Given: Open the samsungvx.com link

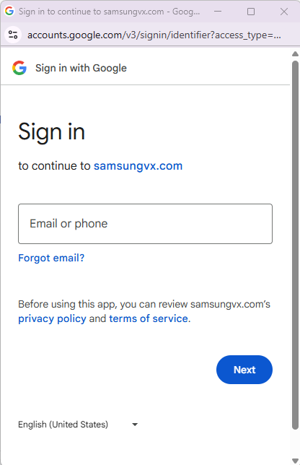Looking at the screenshot, I should click(x=138, y=166).
